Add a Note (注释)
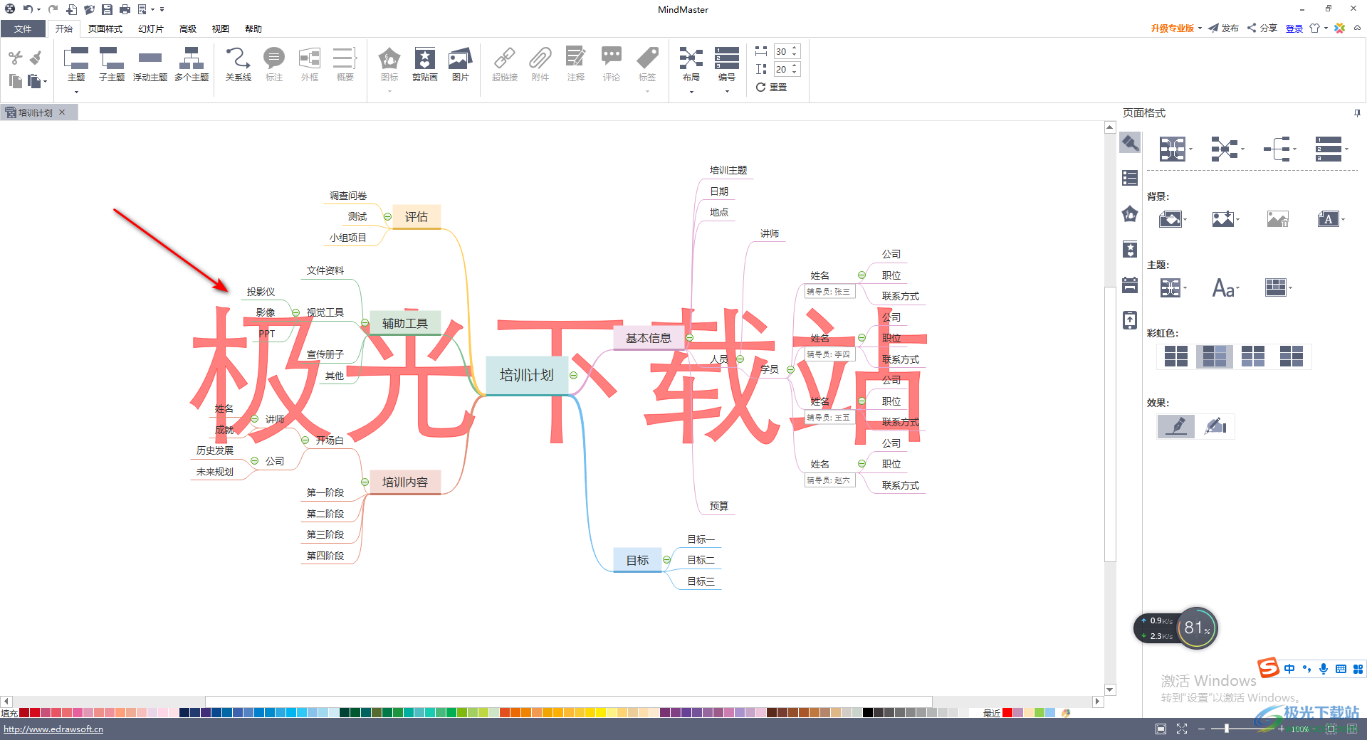The height and width of the screenshot is (740, 1367). (576, 64)
